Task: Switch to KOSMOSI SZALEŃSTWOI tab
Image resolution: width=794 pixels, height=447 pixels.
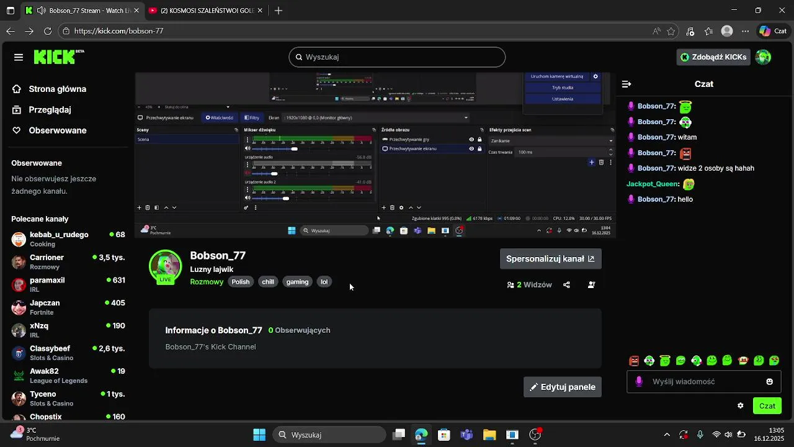Action: (x=207, y=11)
